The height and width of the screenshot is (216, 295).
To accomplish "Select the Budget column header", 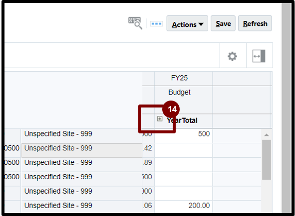I will (179, 92).
